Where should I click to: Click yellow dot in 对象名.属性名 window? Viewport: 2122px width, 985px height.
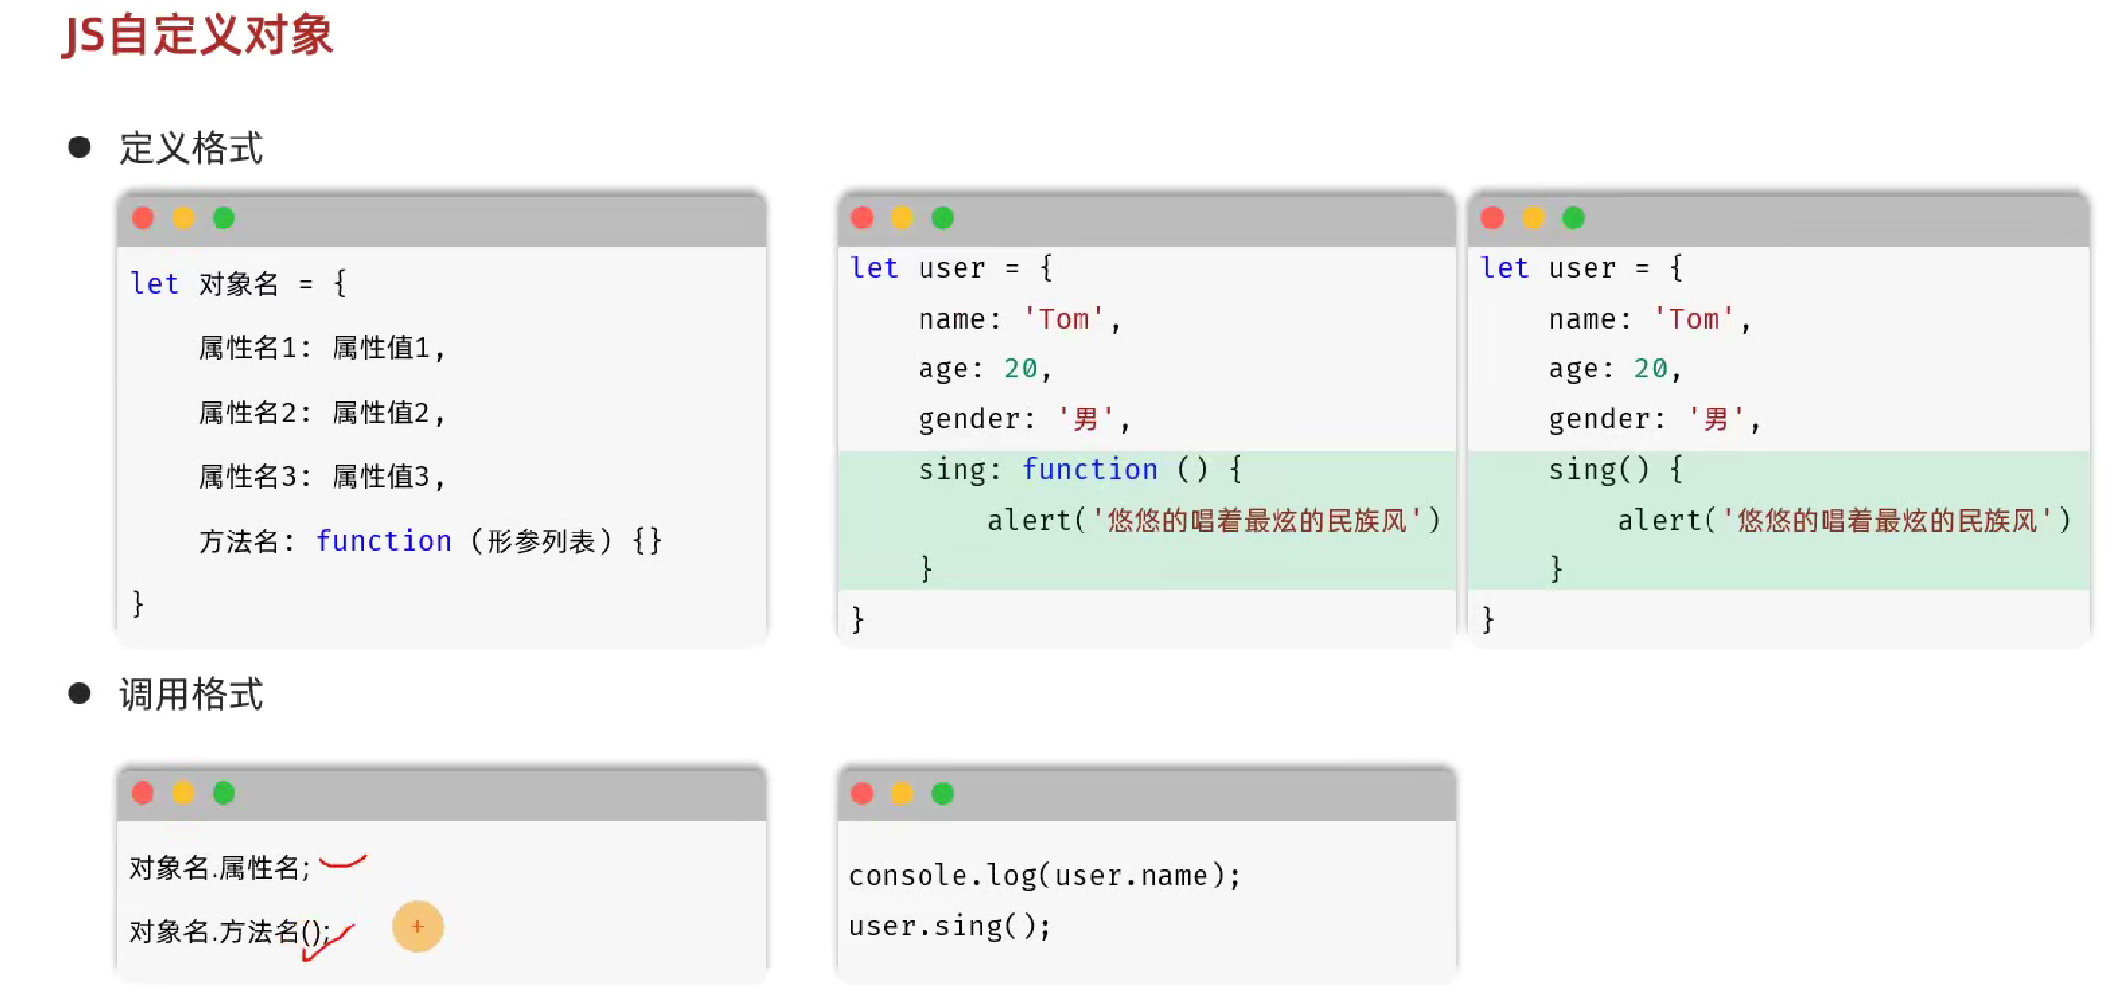pos(183,793)
